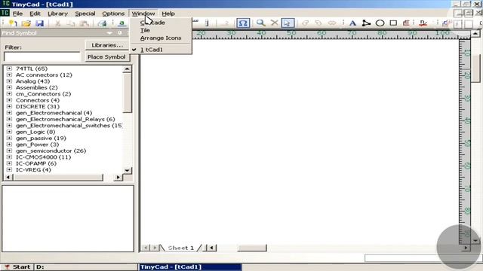Image resolution: width=483 pixels, height=271 pixels.
Task: Click the library list scroll-right arrow
Action: (x=118, y=178)
